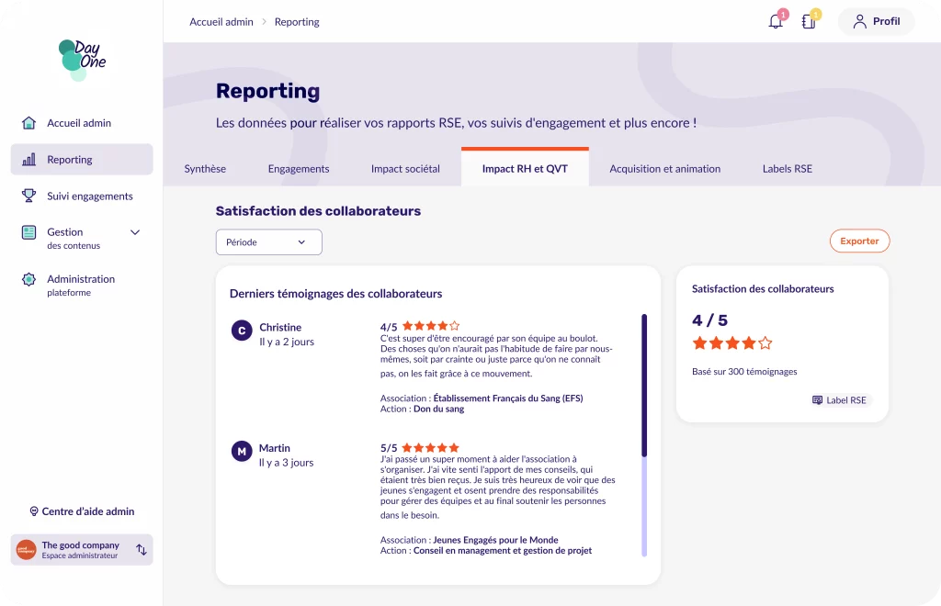Open the notifications bell icon
This screenshot has width=941, height=606.
tap(776, 21)
